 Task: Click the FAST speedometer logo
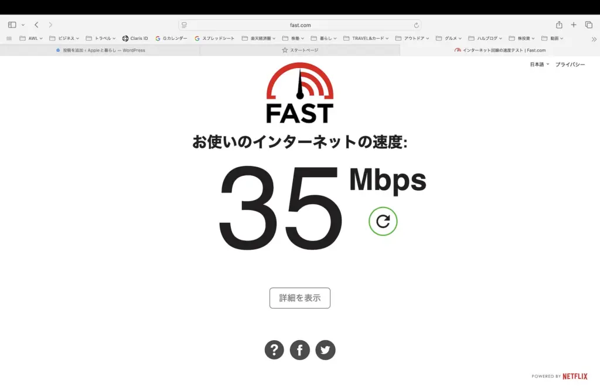[x=300, y=93]
